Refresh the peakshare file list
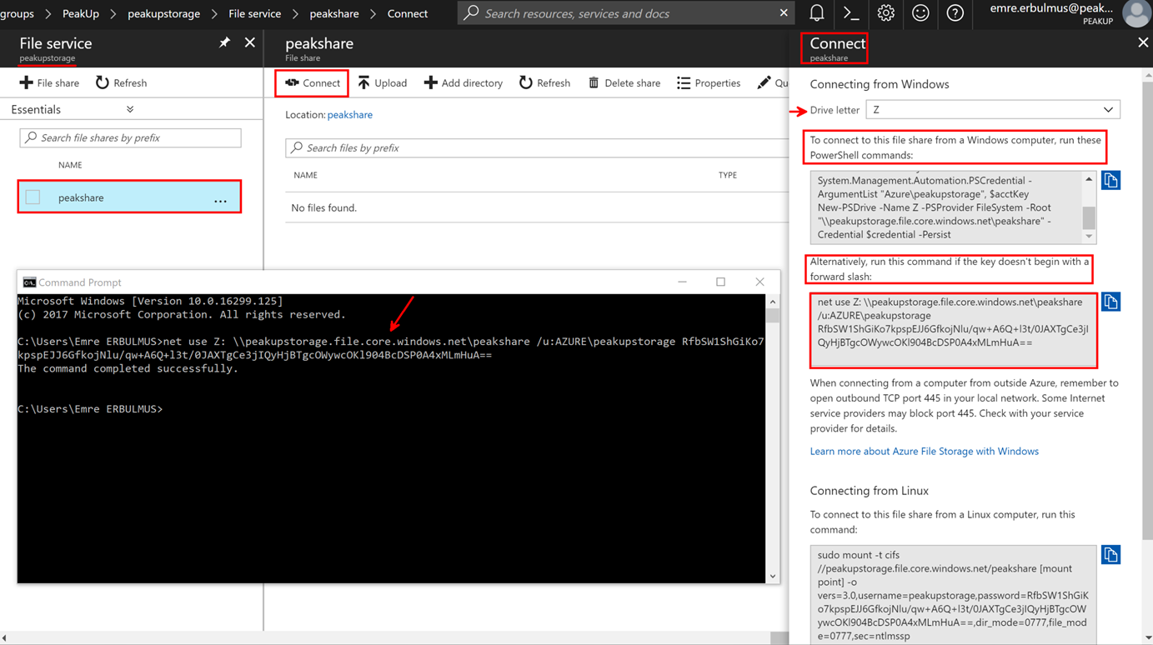This screenshot has height=645, width=1153. pyautogui.click(x=544, y=82)
